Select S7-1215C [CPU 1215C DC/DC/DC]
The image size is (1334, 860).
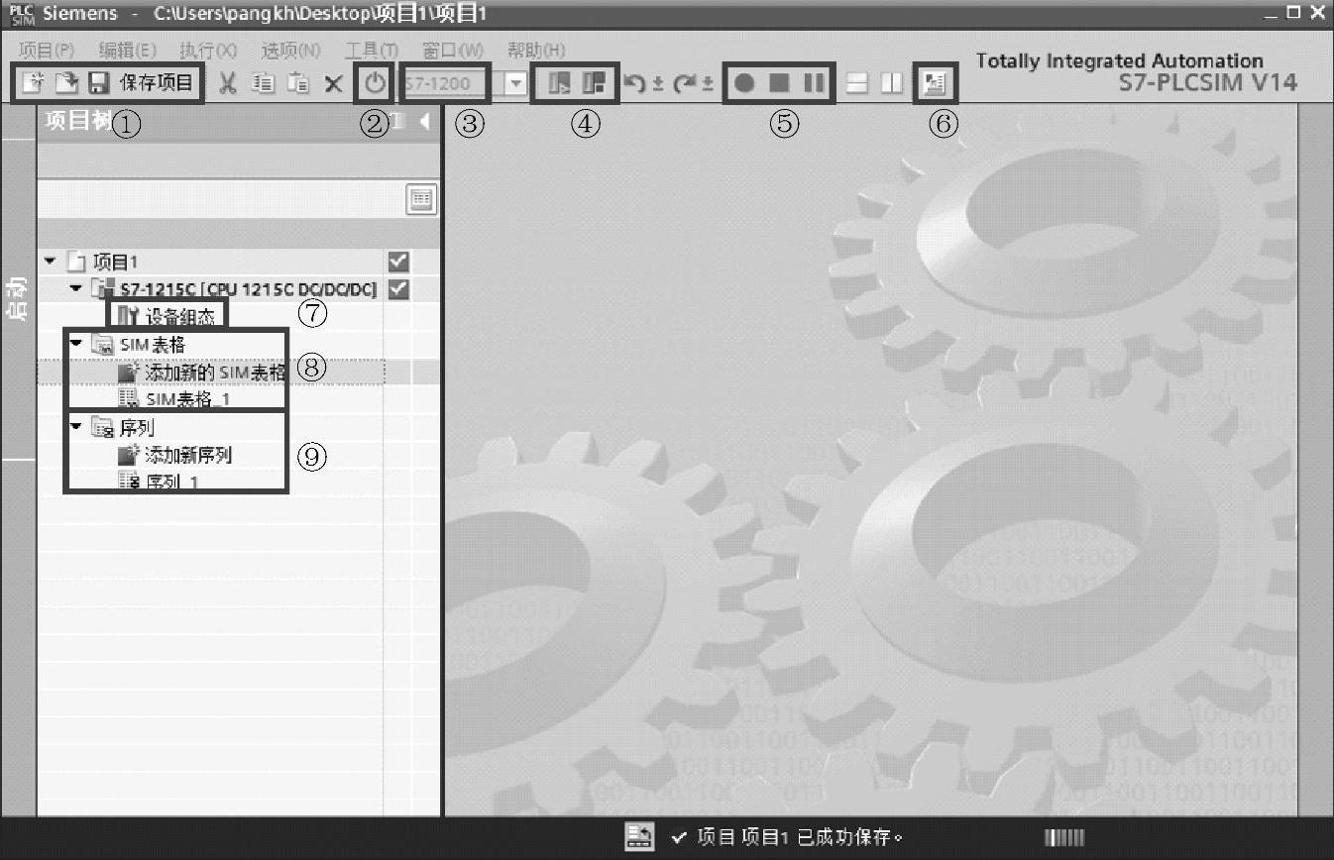tap(248, 289)
